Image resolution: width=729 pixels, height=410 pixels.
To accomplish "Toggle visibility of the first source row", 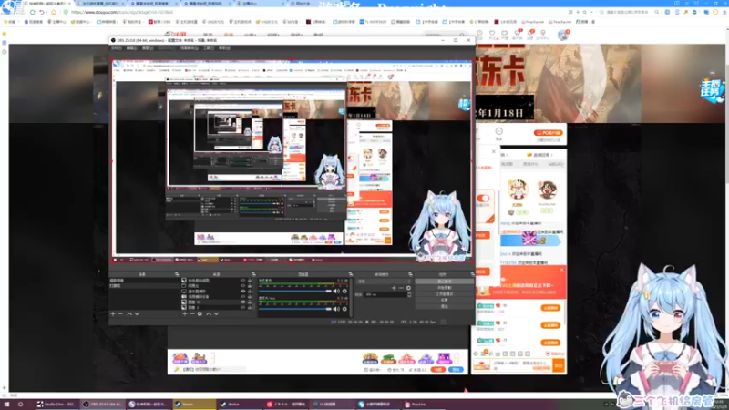I will [x=242, y=281].
